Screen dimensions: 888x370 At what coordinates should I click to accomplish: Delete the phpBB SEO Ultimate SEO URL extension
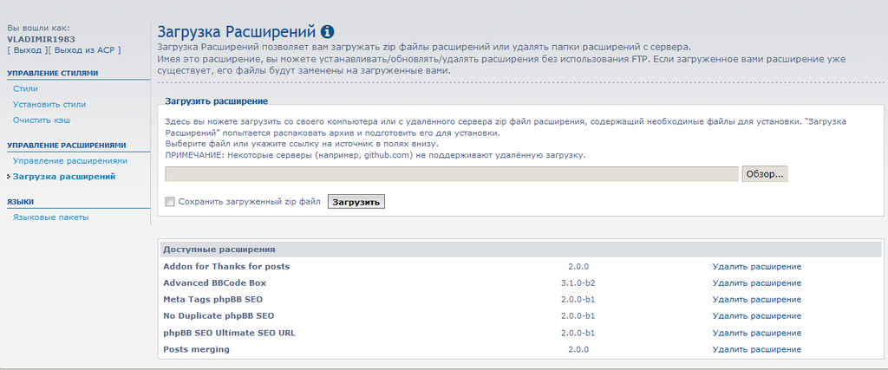coord(756,333)
